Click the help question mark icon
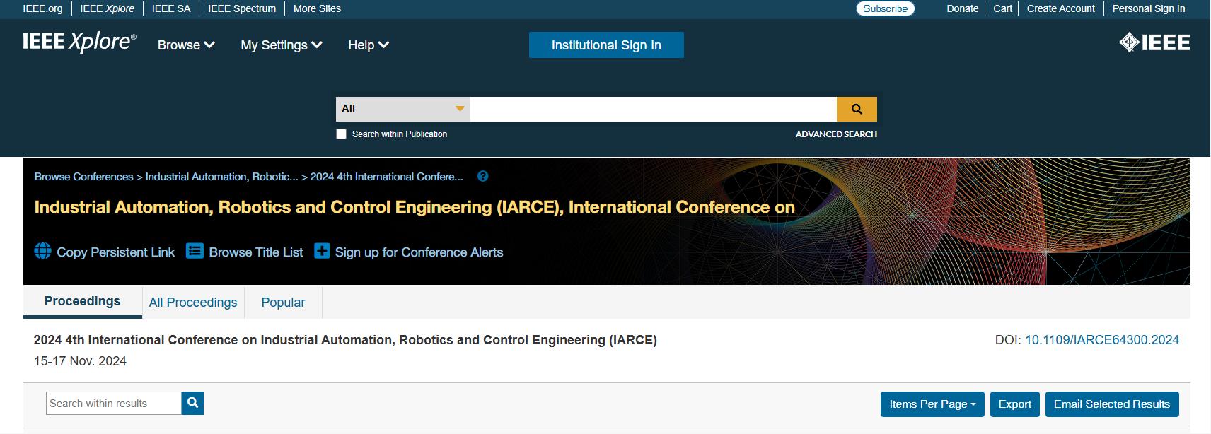Image resolution: width=1211 pixels, height=434 pixels. pos(482,177)
